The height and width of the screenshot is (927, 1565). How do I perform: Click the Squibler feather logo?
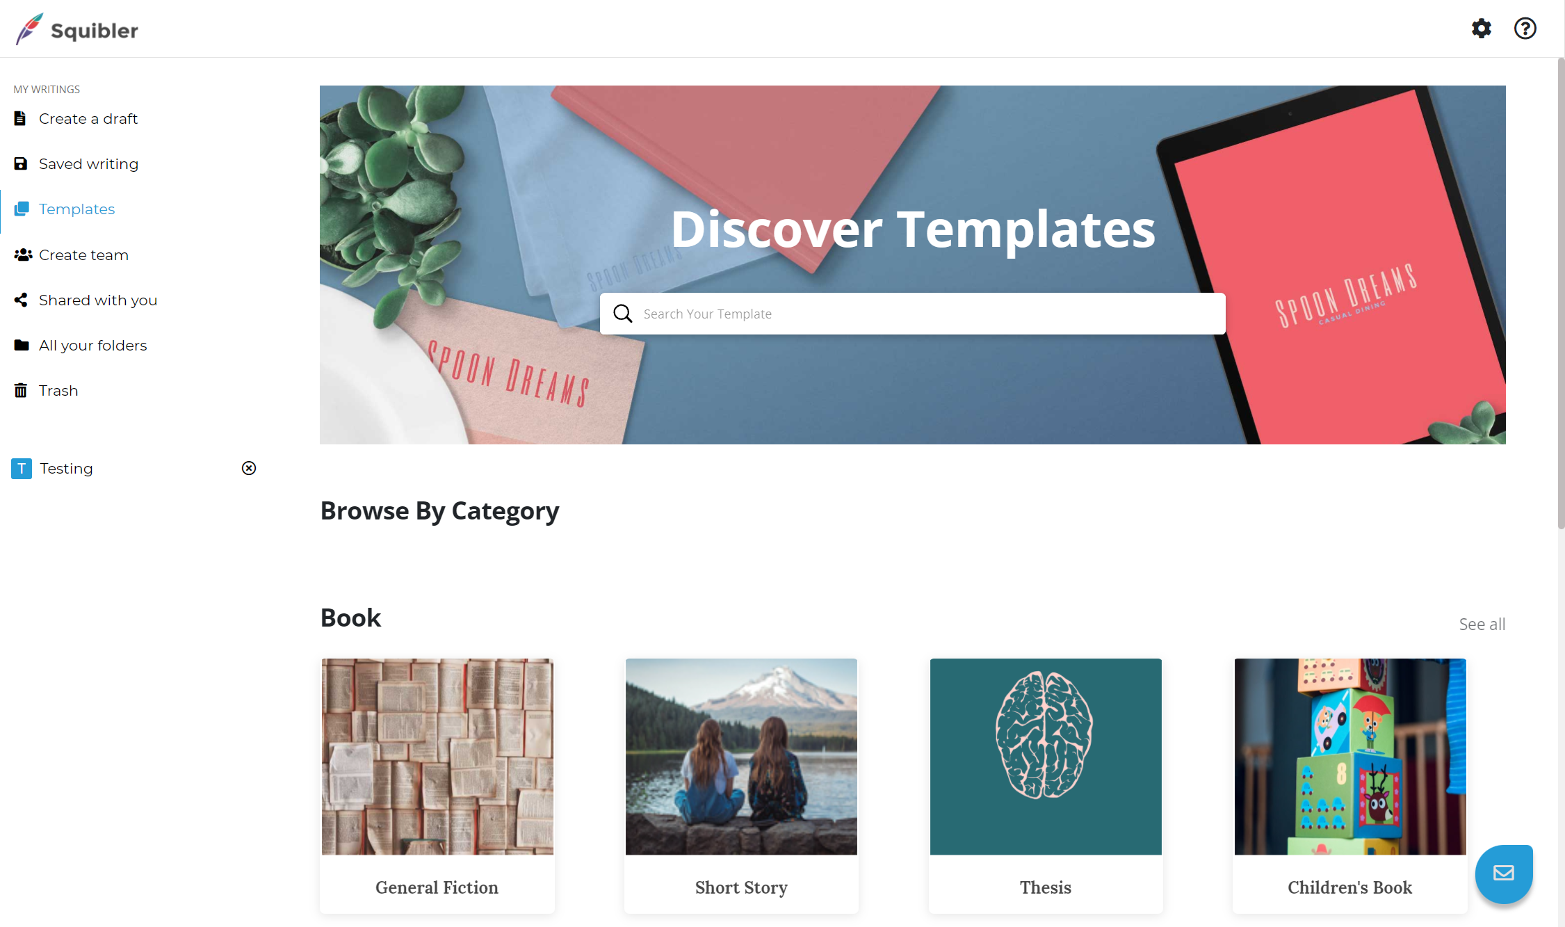point(29,29)
